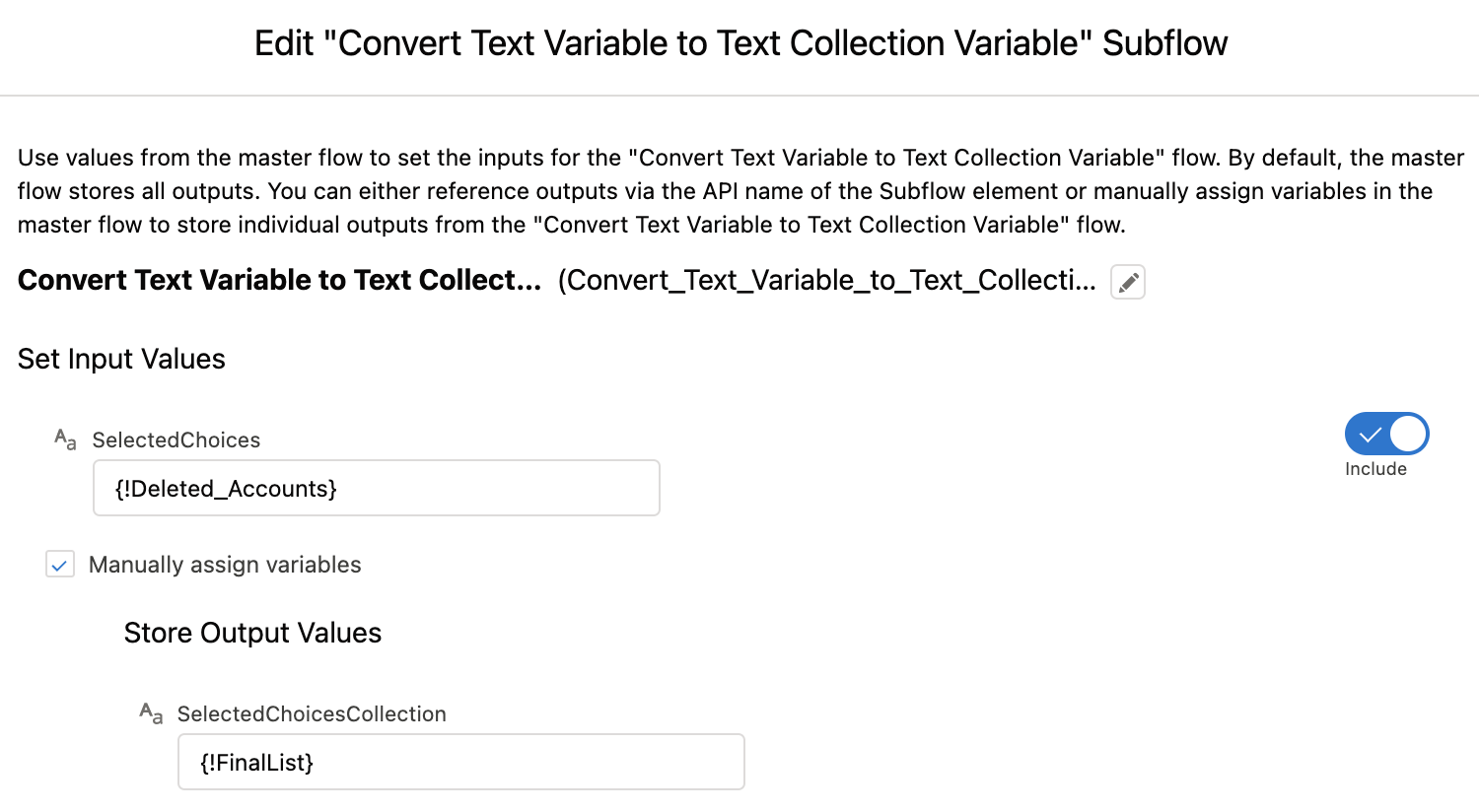Click the checkmark on the Include switch
This screenshot has width=1479, height=812.
pos(1369,434)
